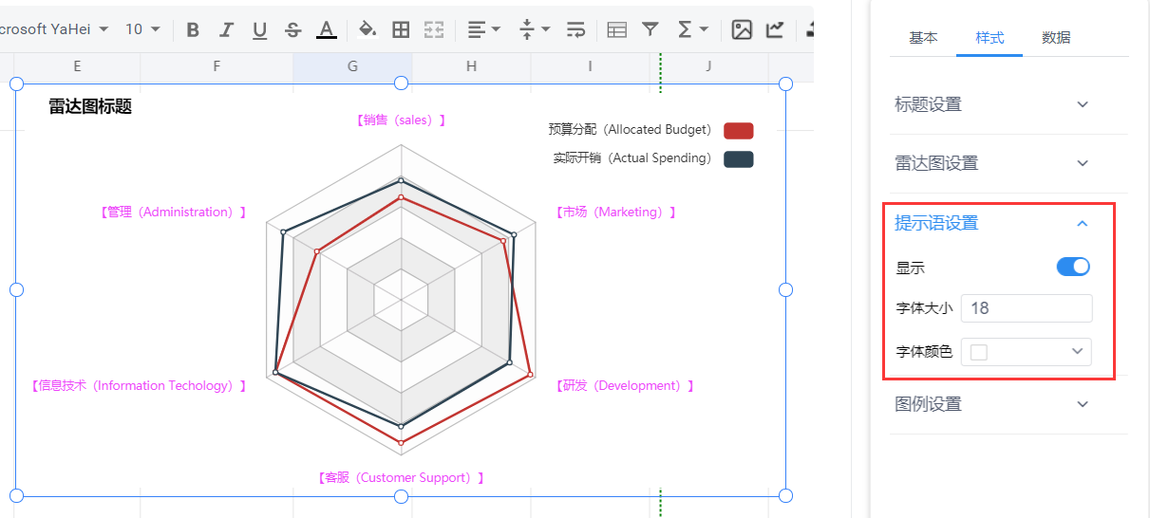Click the vertical align icon

pyautogui.click(x=527, y=29)
